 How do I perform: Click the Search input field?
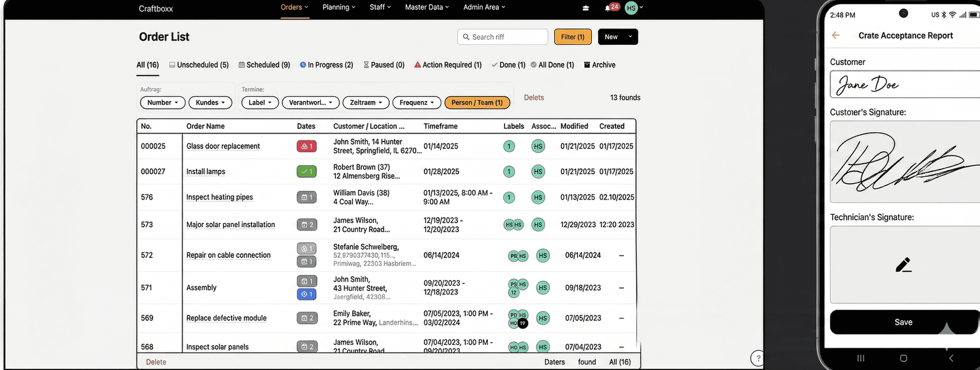(502, 37)
